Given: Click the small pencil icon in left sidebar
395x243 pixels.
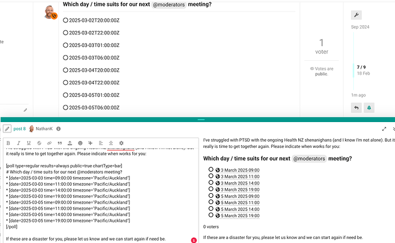Looking at the screenshot, I should click(25, 110).
